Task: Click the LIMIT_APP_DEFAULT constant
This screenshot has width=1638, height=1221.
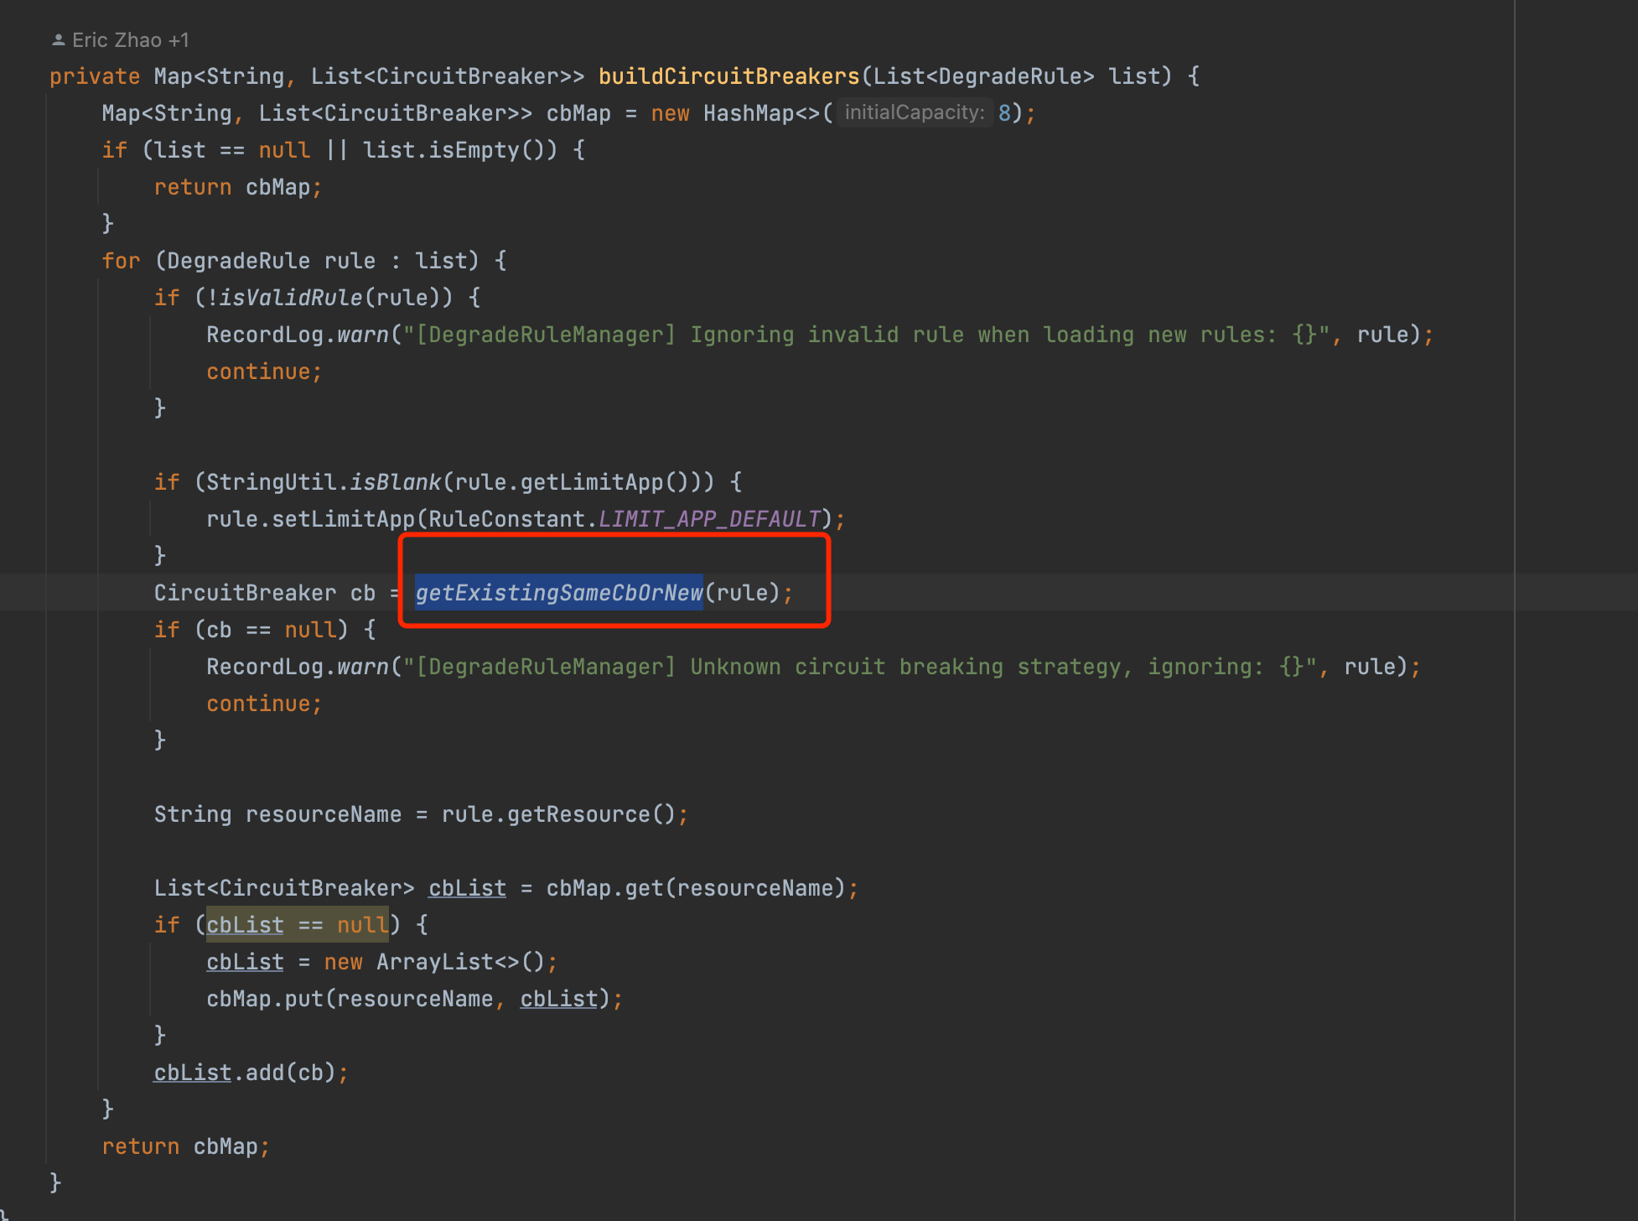Action: point(709,518)
